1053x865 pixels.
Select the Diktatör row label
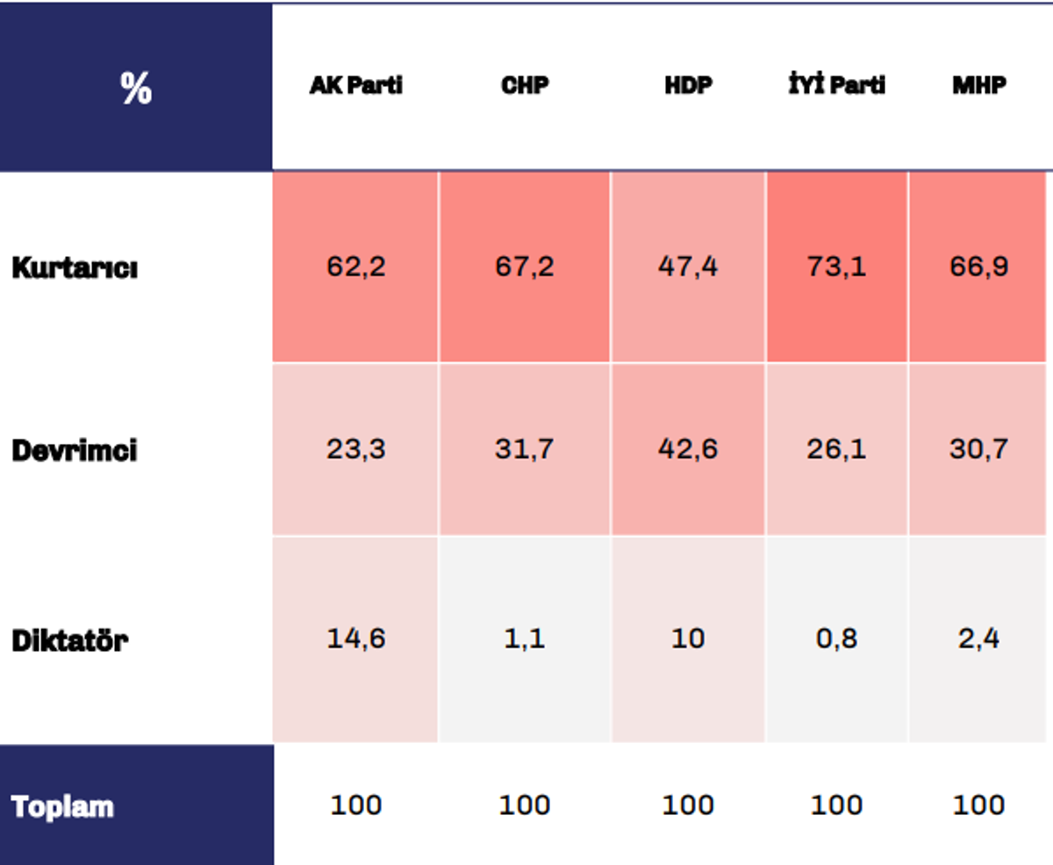point(70,640)
